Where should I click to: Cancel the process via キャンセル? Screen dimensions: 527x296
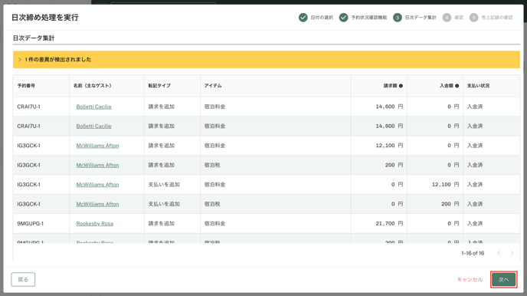[470, 280]
